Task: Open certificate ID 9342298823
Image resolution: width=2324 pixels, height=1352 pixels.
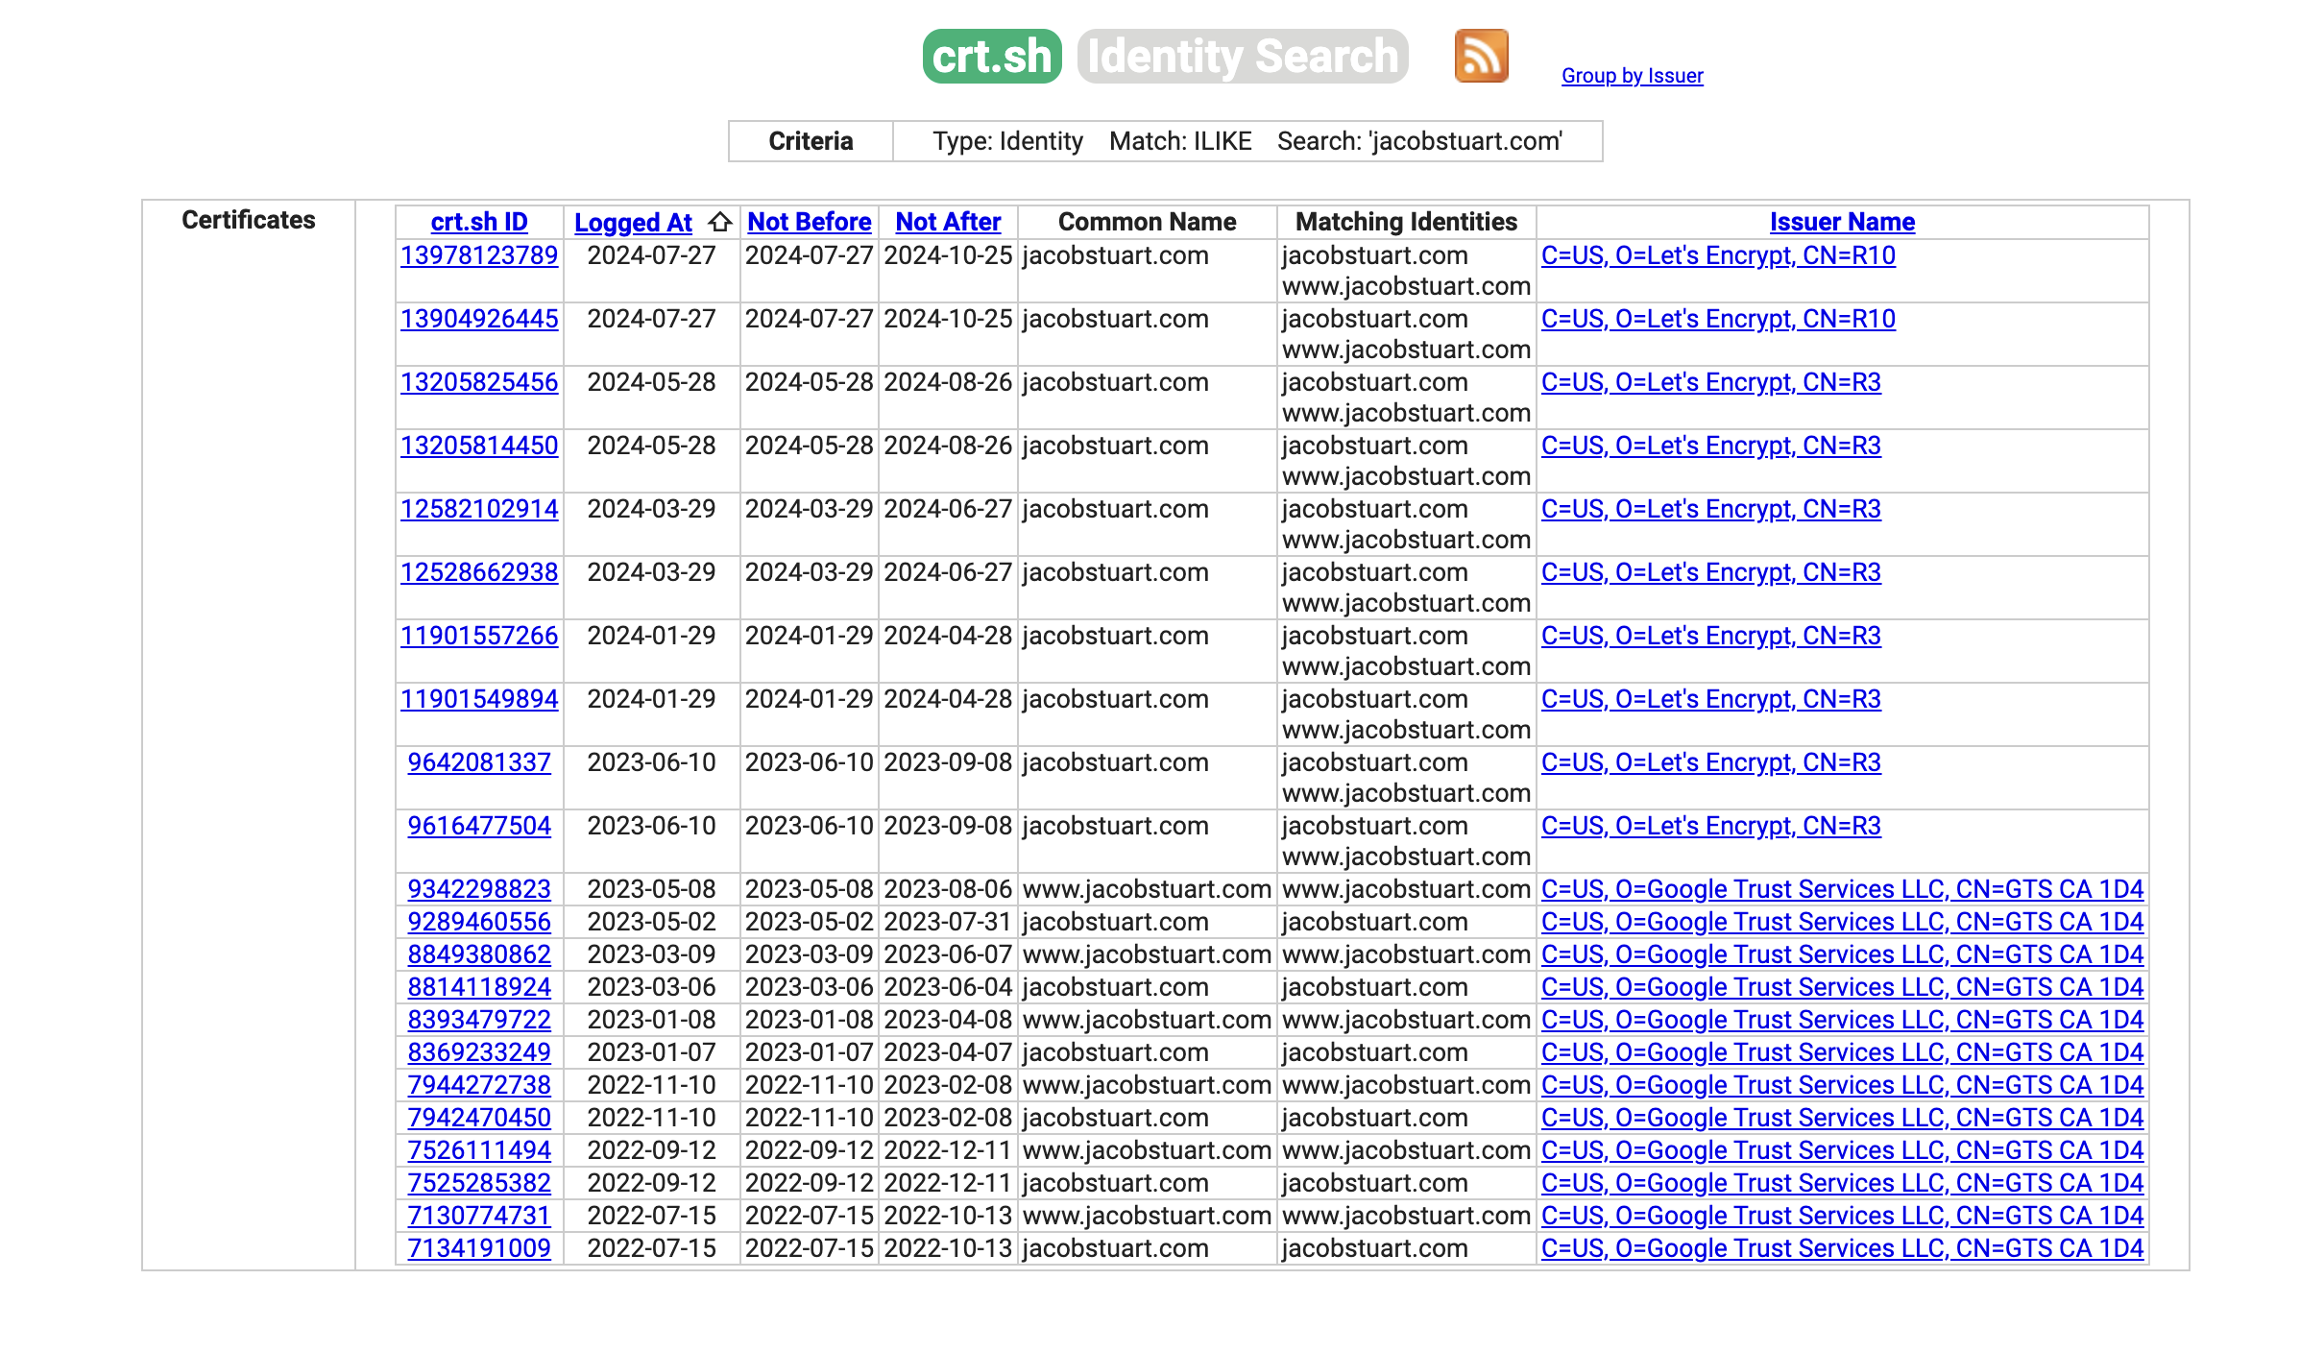Action: 479,889
